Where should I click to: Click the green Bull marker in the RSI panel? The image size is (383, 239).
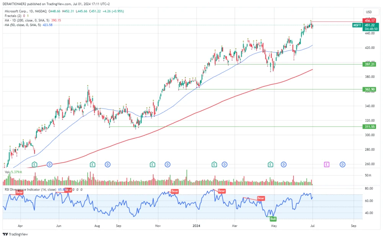click(x=273, y=219)
